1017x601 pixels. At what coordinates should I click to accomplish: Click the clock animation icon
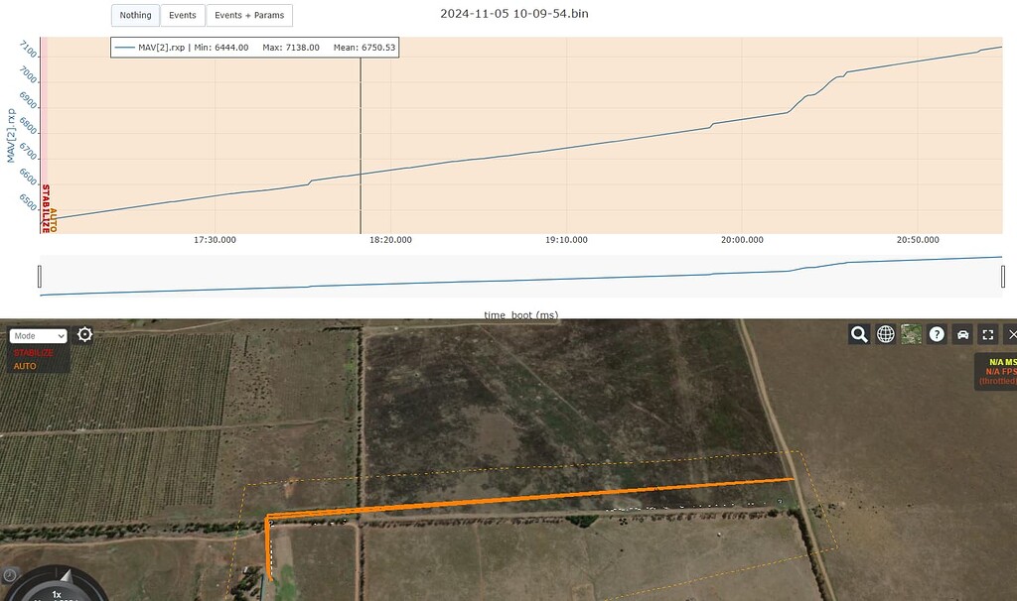click(x=10, y=574)
